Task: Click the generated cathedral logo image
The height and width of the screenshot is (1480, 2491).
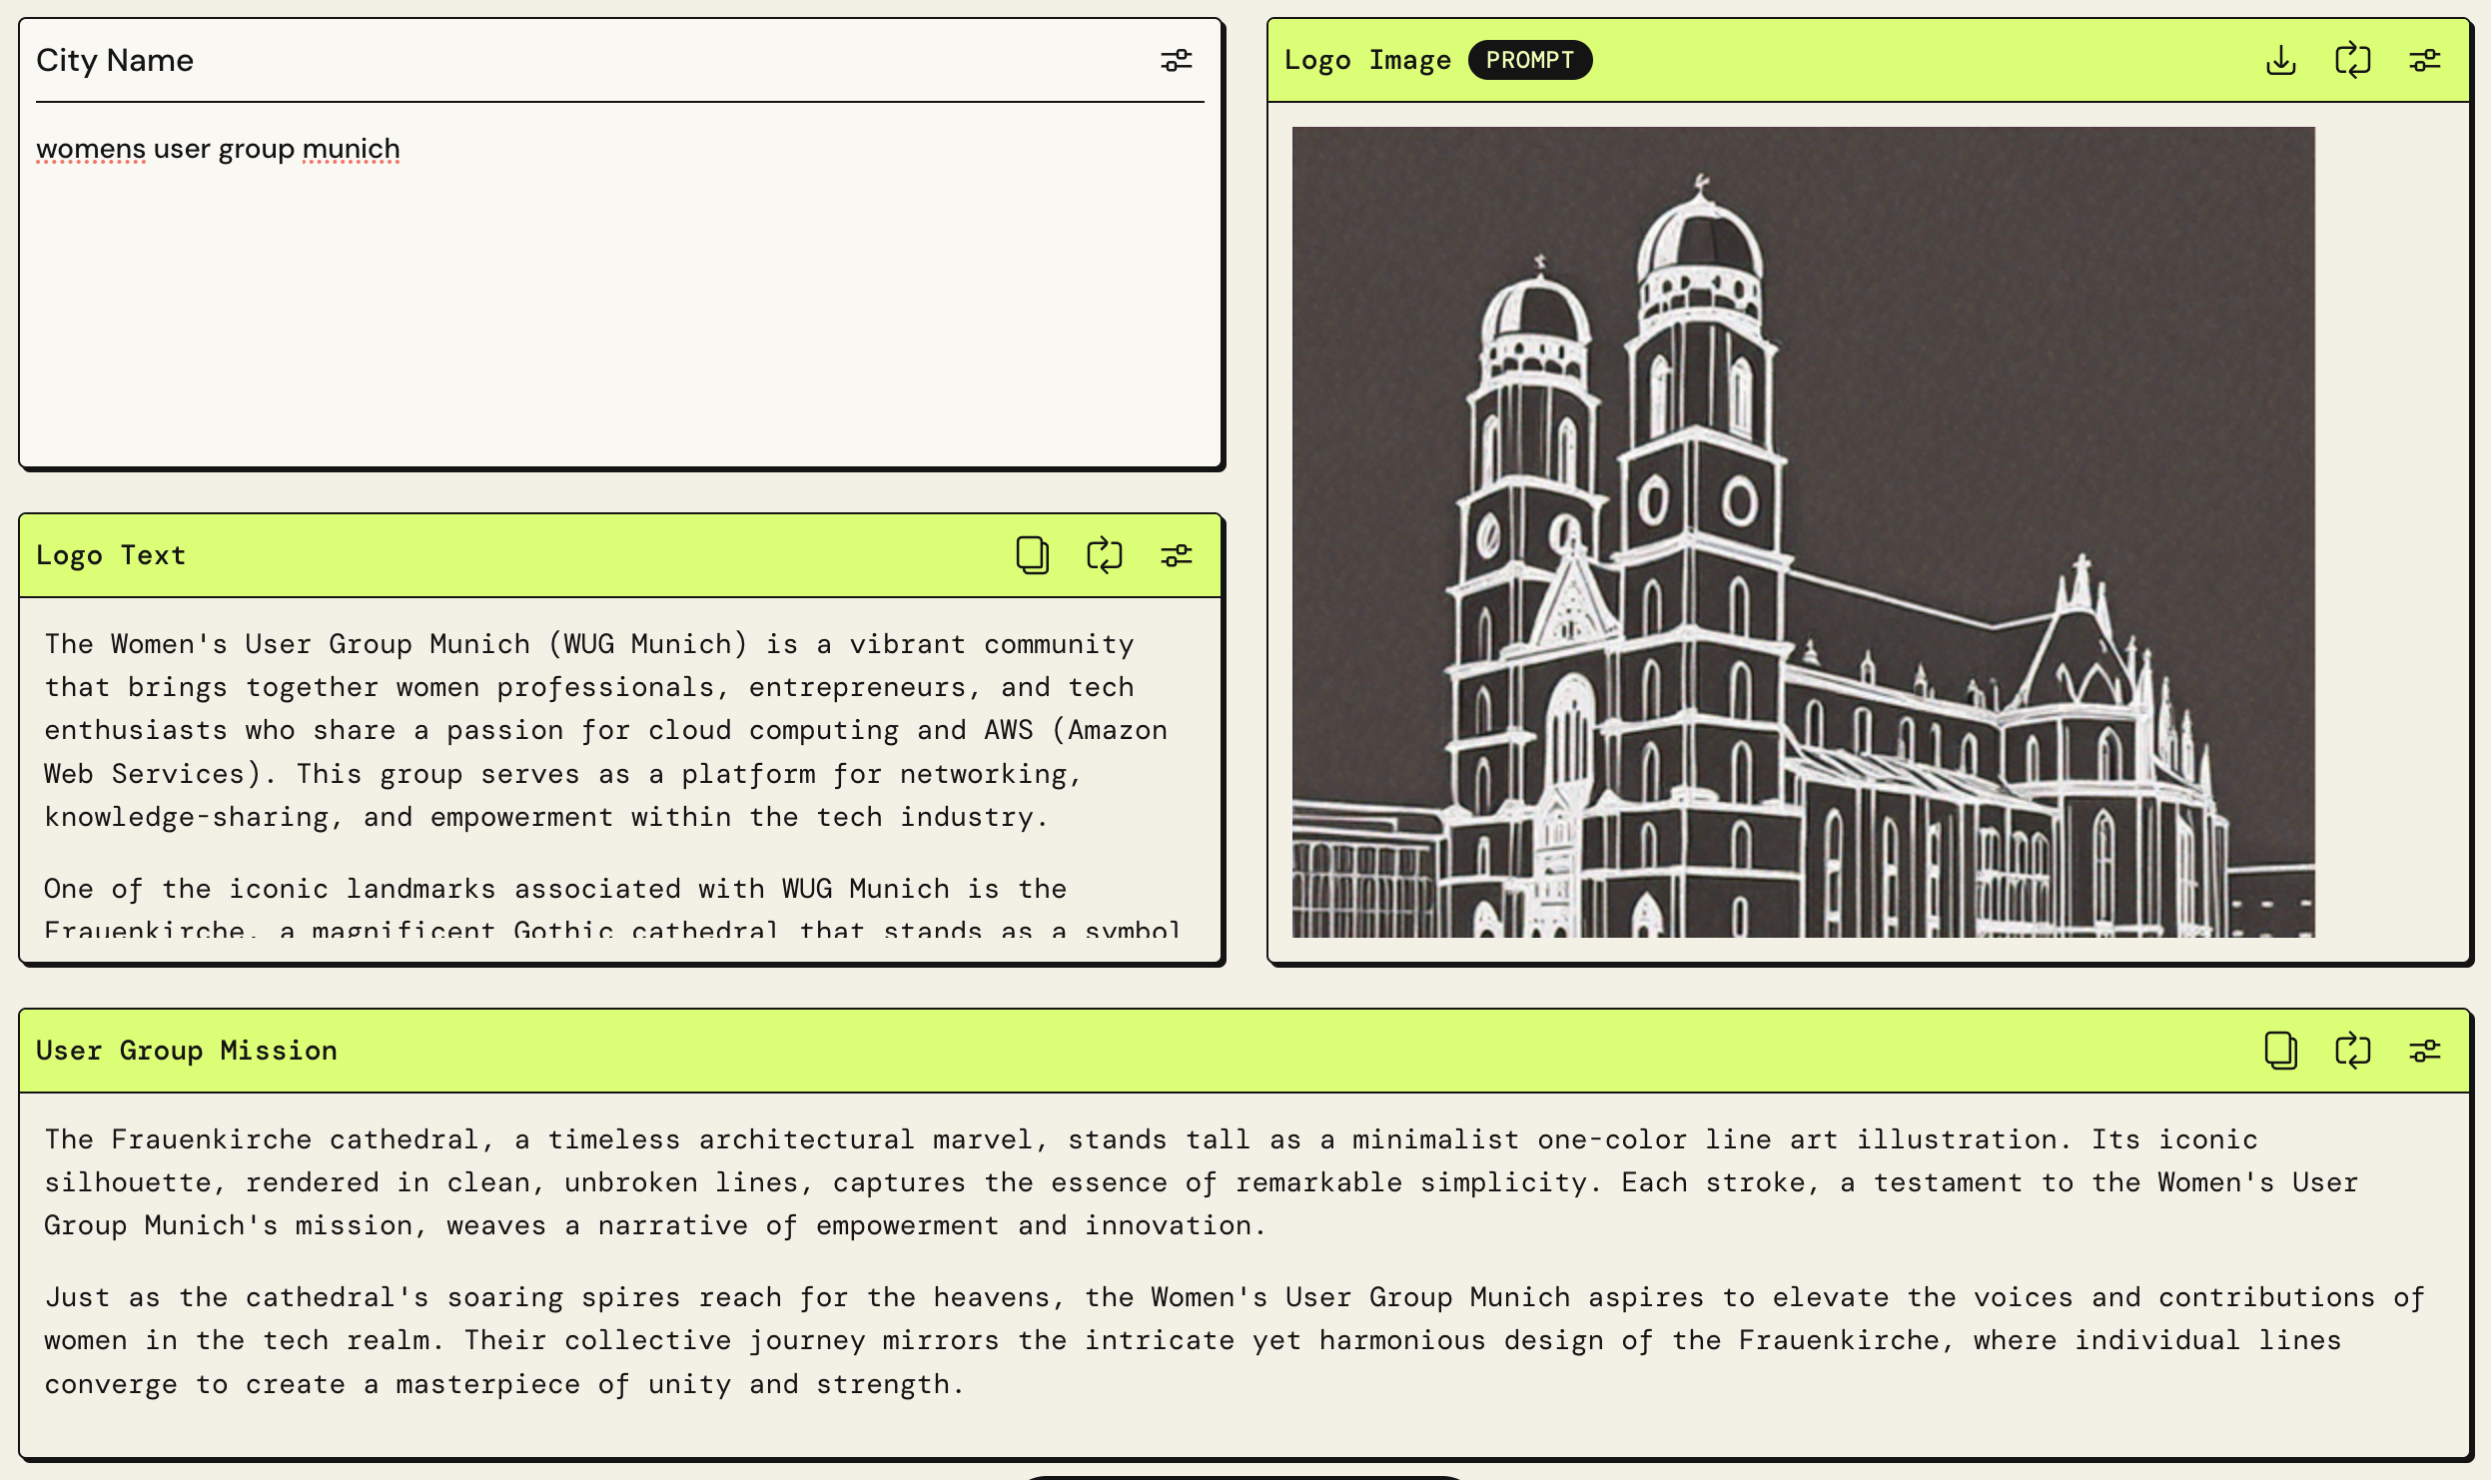Action: pos(1803,531)
